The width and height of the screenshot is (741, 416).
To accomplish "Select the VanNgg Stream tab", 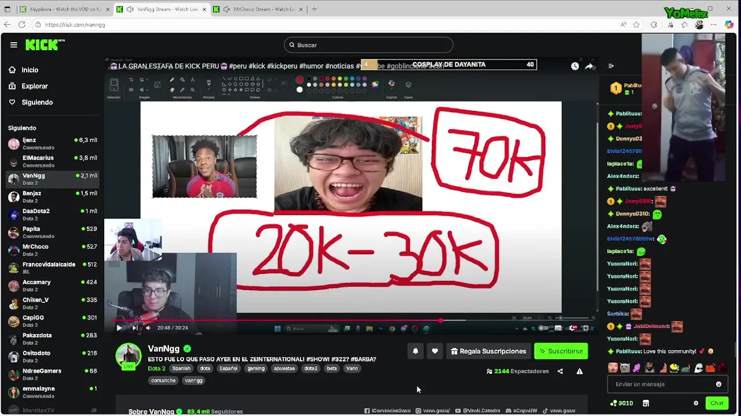I will [162, 9].
